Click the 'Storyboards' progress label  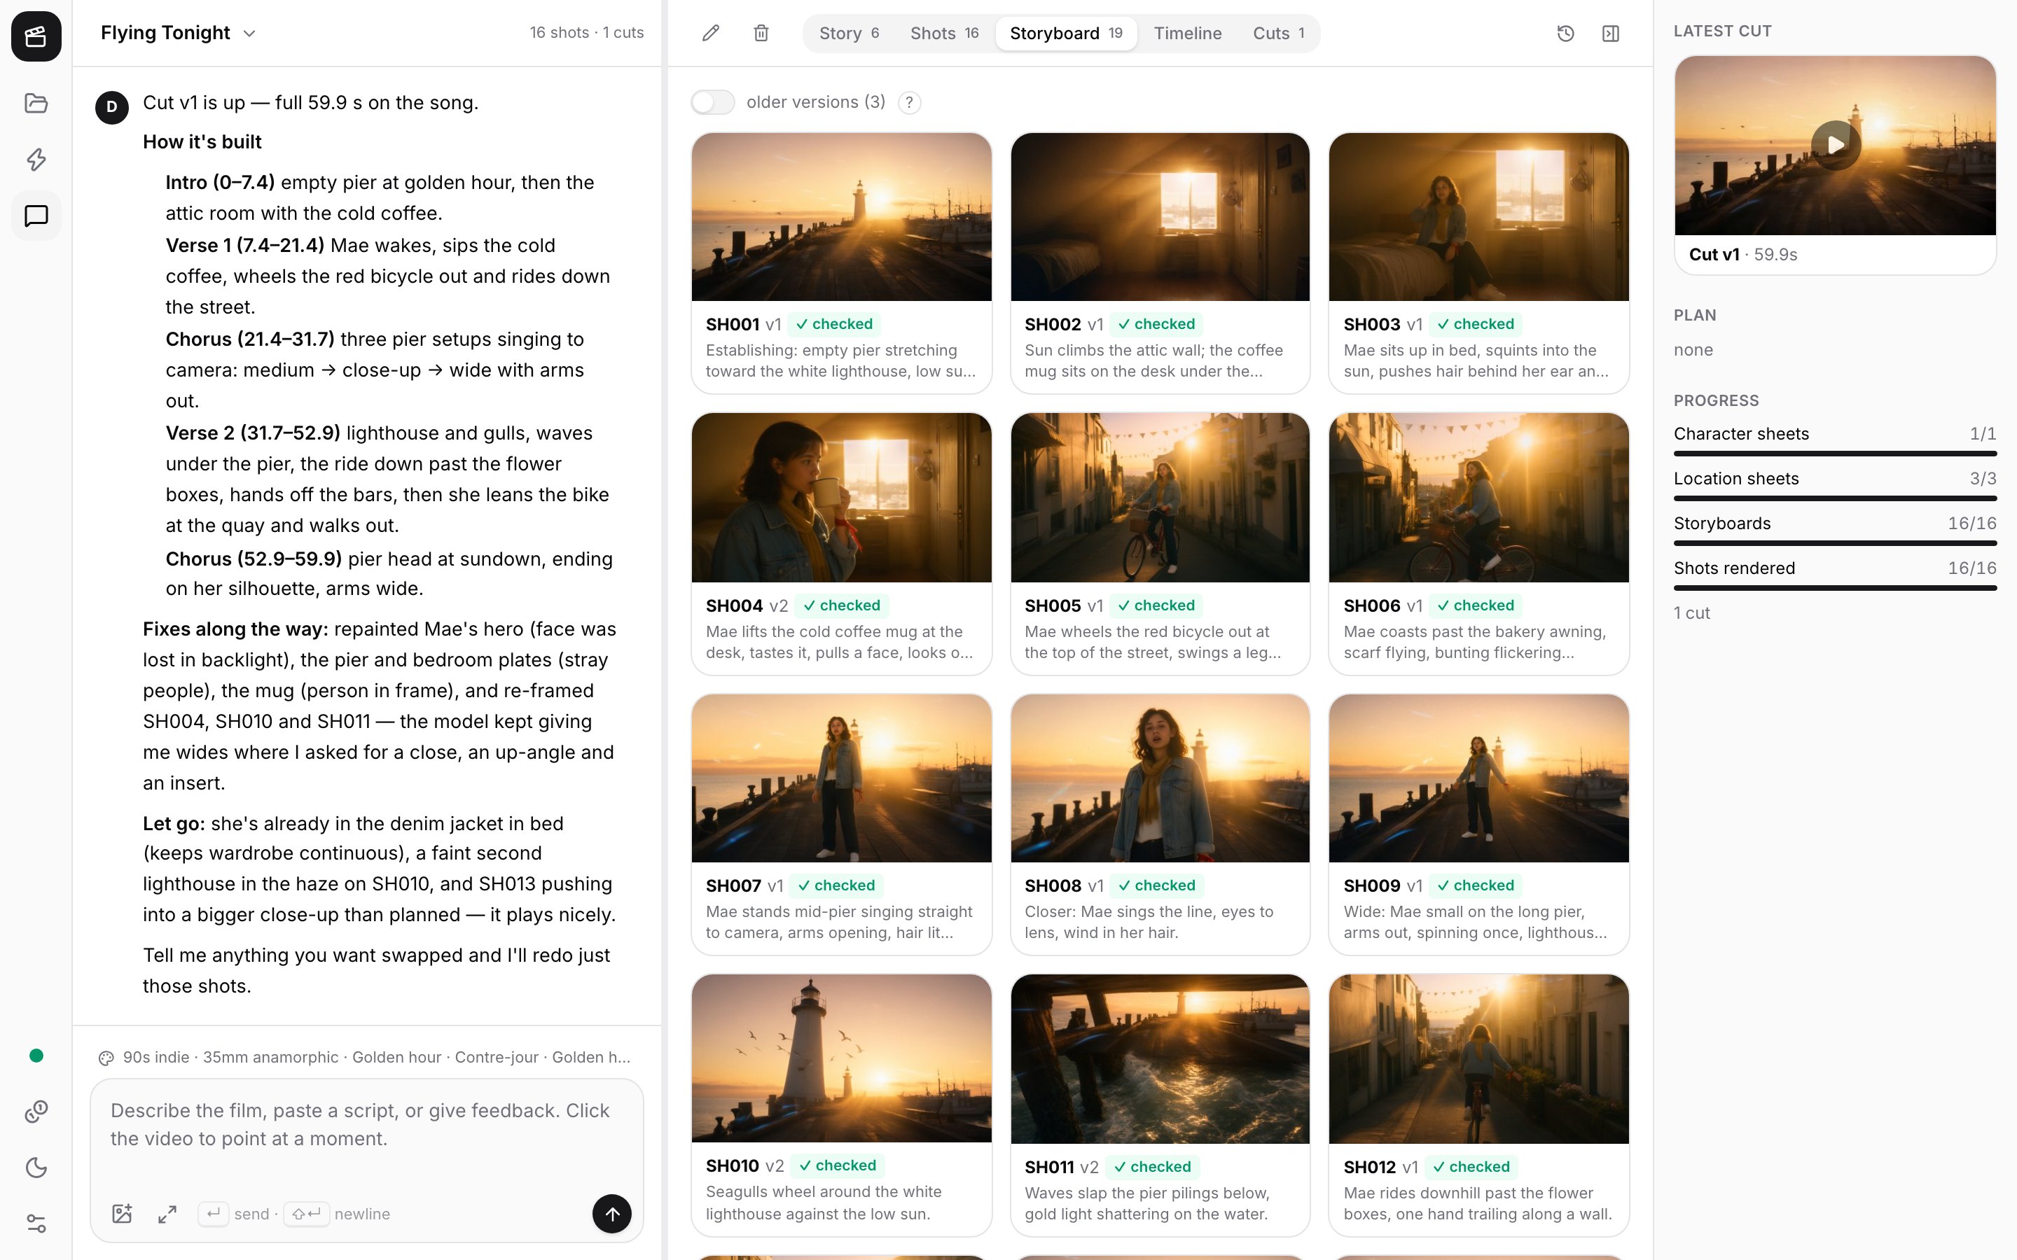point(1722,524)
